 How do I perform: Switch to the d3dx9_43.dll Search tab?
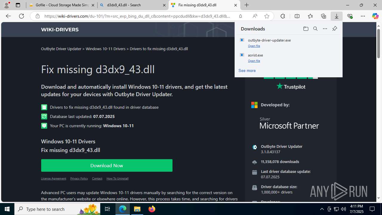[x=133, y=5]
